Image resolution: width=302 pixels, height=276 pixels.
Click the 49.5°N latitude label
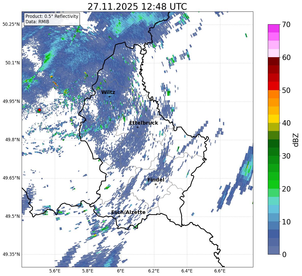[12, 216]
